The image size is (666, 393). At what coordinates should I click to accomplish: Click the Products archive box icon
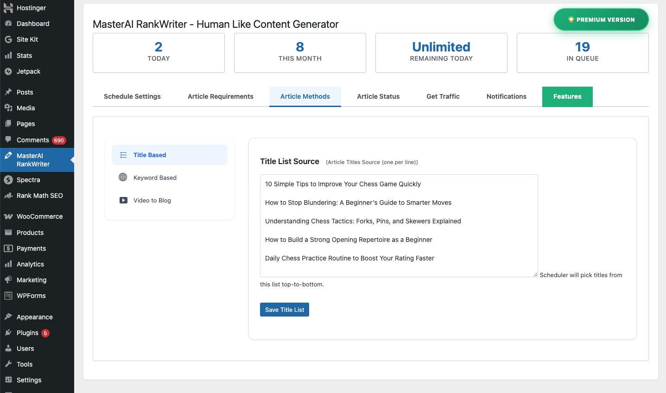coord(8,233)
